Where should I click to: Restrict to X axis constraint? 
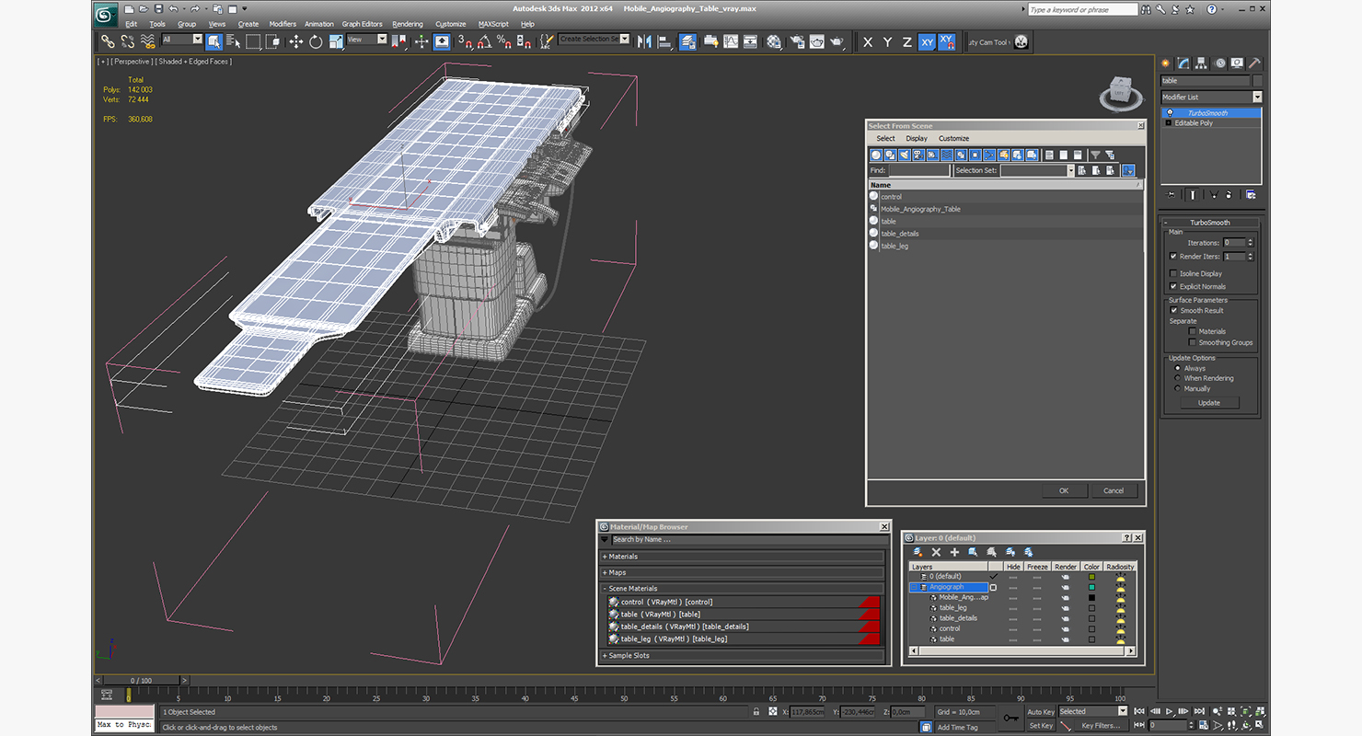868,42
